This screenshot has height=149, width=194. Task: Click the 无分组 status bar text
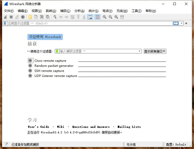coord(131,144)
